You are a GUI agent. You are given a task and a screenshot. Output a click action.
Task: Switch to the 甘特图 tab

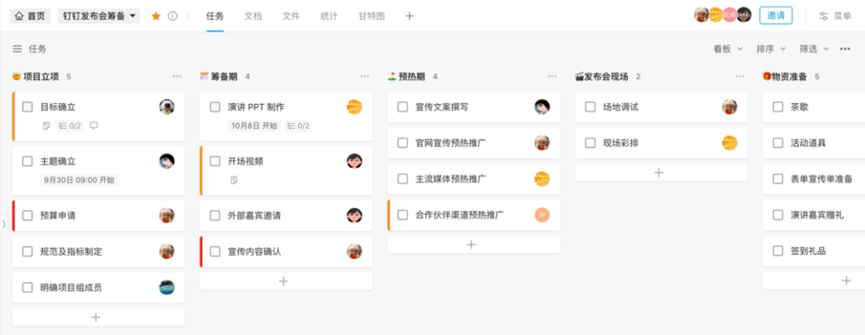372,16
